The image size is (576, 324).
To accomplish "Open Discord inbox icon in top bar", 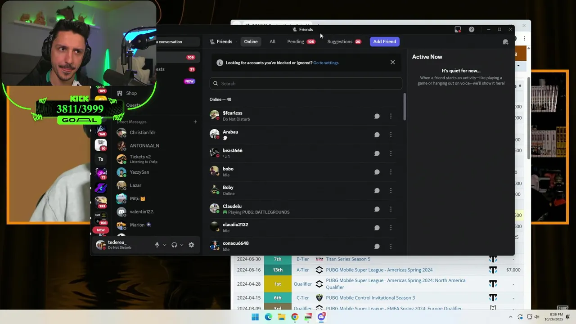I will (458, 29).
